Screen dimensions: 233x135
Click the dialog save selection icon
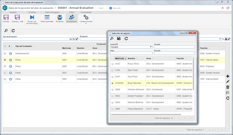point(119,39)
